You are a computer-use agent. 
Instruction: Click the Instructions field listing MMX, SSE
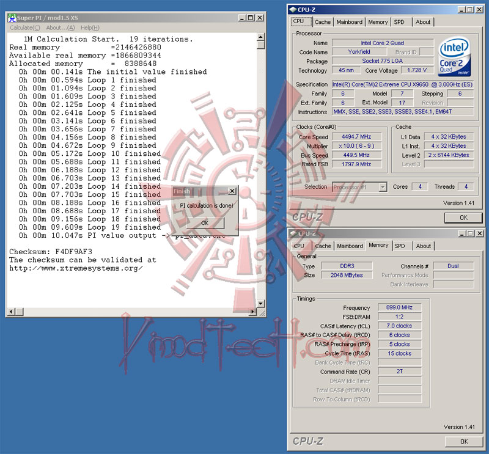pyautogui.click(x=403, y=112)
